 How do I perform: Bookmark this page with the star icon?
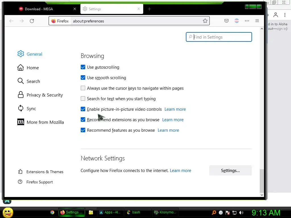[x=205, y=21]
